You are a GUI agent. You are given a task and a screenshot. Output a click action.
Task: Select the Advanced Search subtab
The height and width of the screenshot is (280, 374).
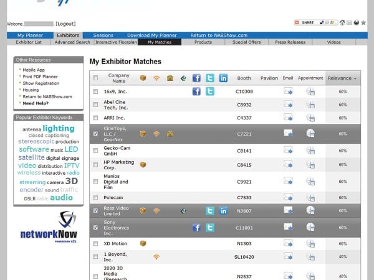(x=72, y=42)
